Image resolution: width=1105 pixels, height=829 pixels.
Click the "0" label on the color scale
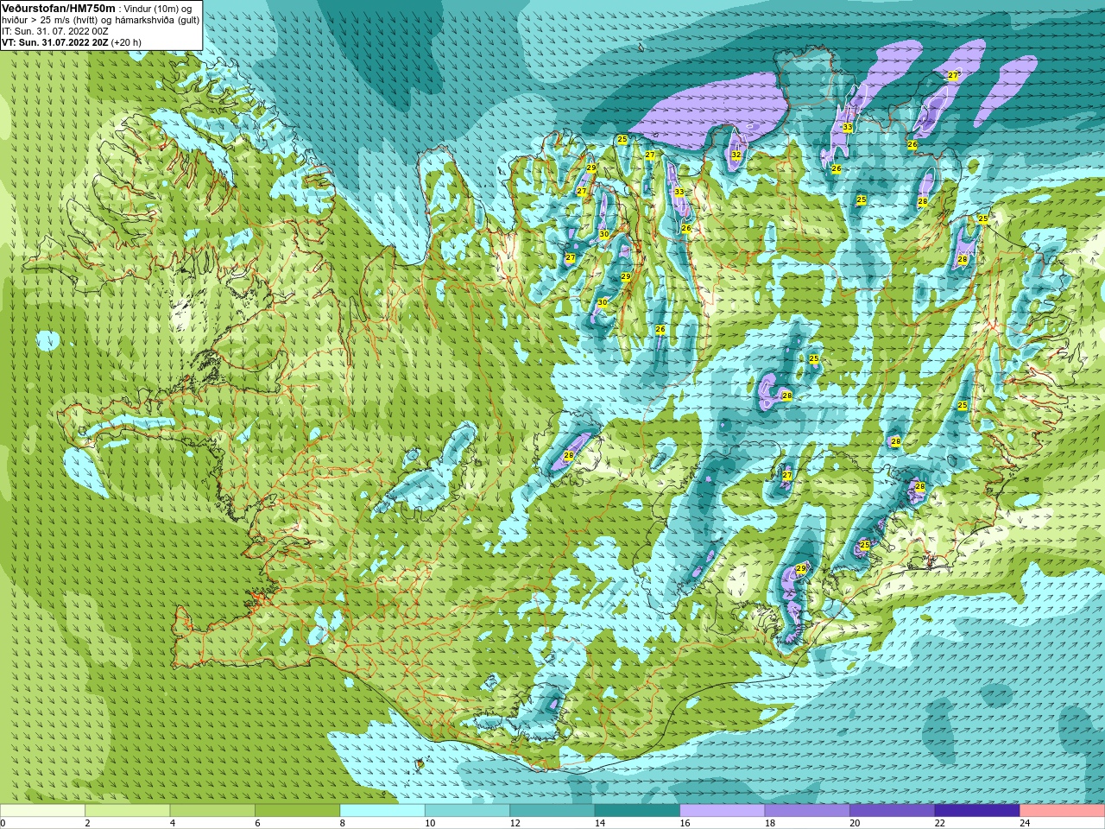[x=3, y=823]
